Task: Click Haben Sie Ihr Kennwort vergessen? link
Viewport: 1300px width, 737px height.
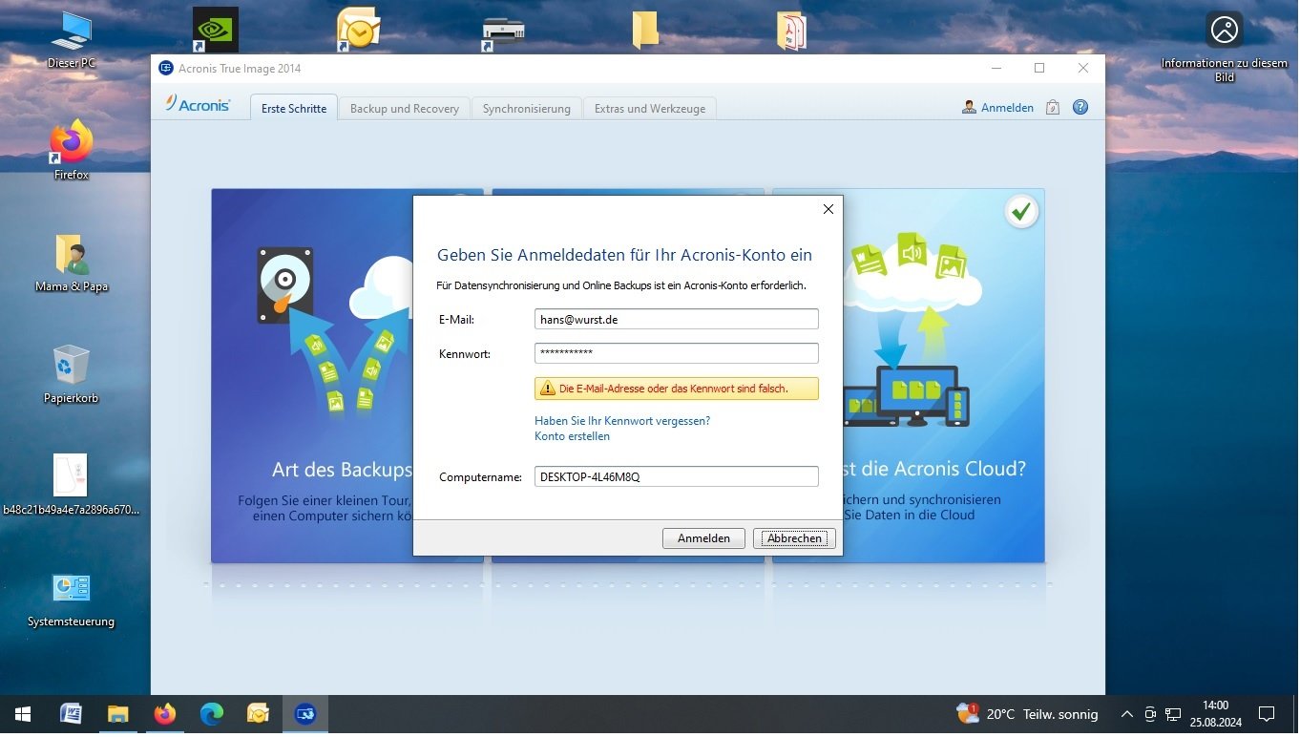Action: [622, 420]
